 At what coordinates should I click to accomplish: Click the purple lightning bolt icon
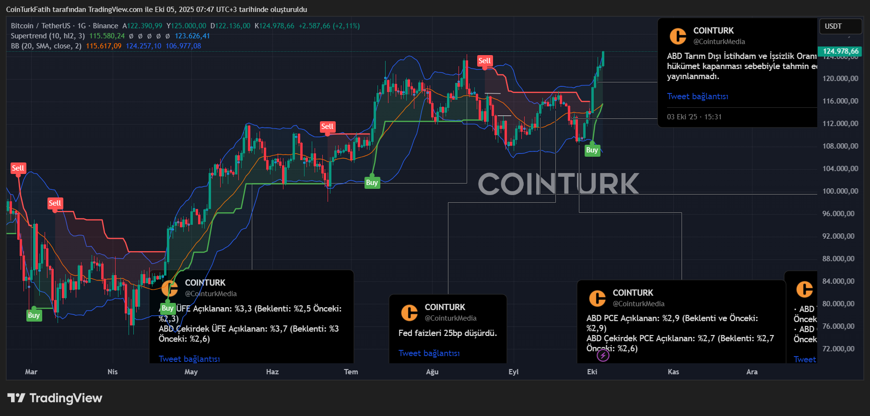[603, 355]
